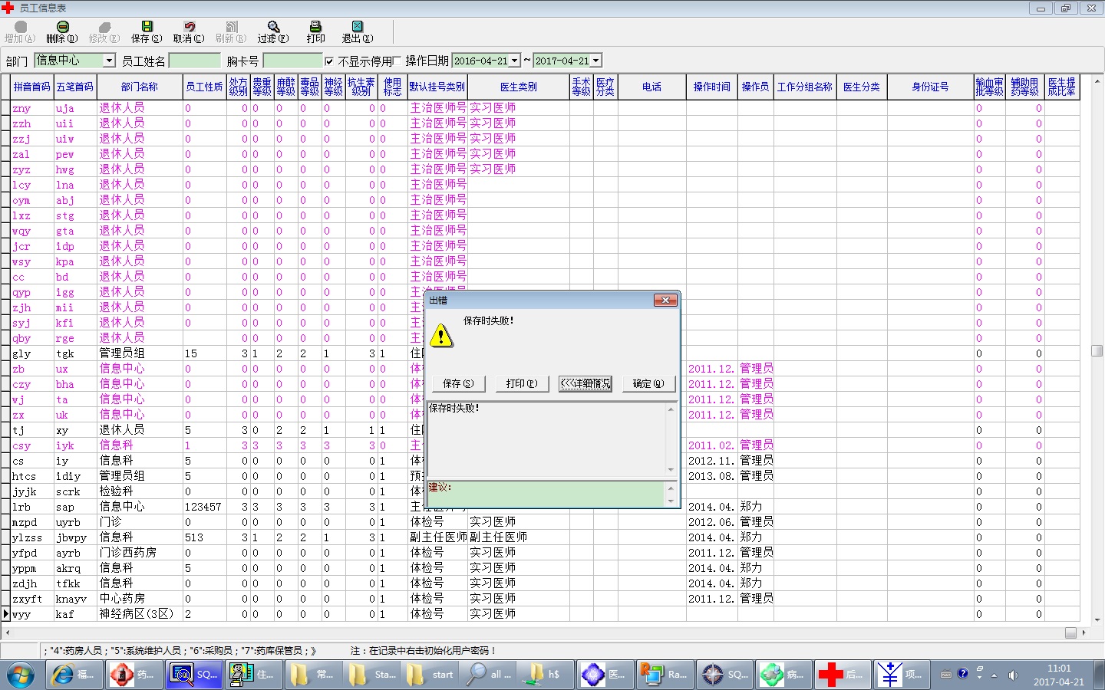This screenshot has width=1105, height=690.
Task: Click the 取消(C) undo toolbar icon
Action: 189,31
